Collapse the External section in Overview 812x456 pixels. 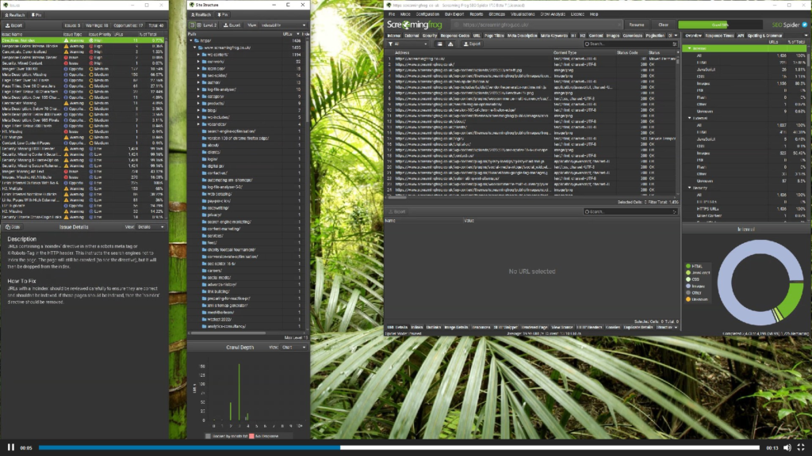click(x=689, y=118)
